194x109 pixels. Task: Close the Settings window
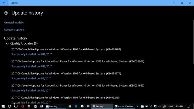190,3
